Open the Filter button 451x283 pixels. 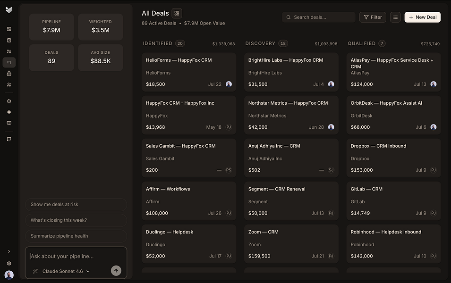pos(373,17)
